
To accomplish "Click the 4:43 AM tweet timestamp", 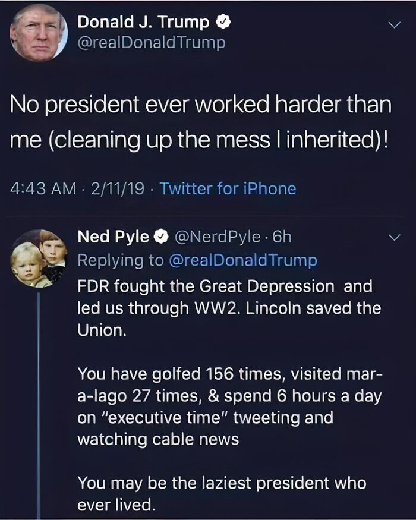I will 44,189.
